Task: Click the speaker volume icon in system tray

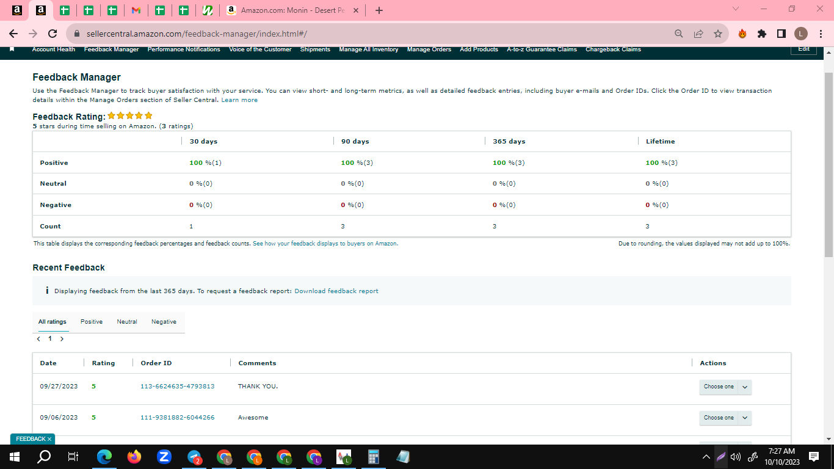Action: [x=735, y=456]
